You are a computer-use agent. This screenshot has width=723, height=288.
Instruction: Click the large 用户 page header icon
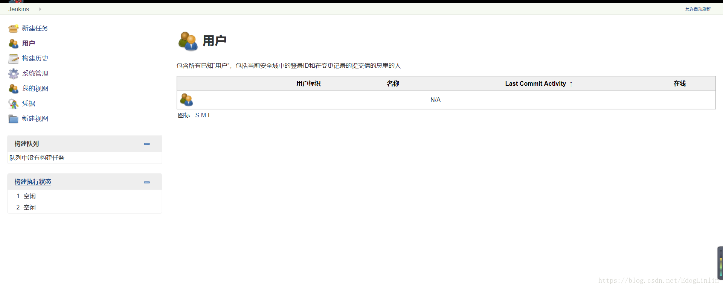(x=188, y=41)
